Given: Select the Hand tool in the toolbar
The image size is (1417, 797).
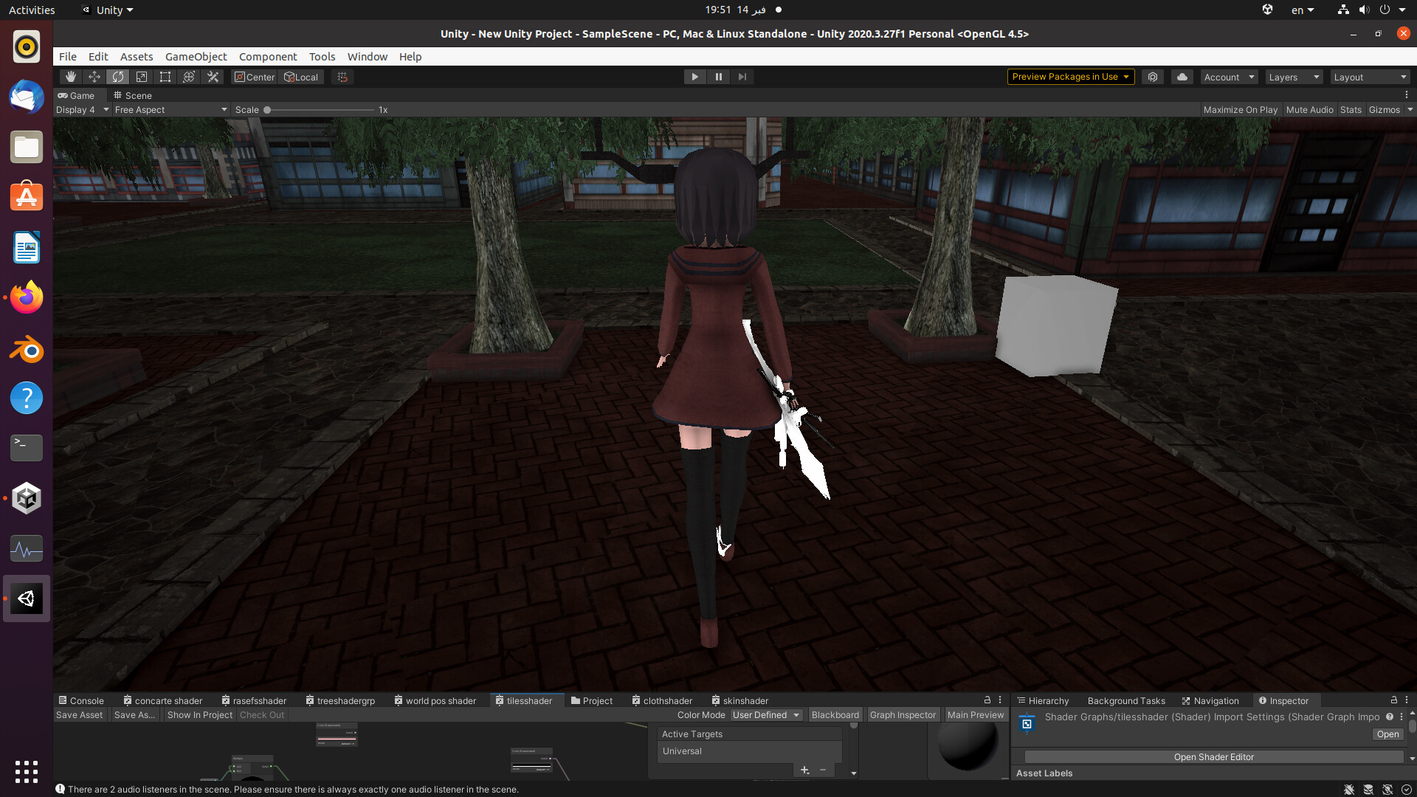Looking at the screenshot, I should 70,76.
